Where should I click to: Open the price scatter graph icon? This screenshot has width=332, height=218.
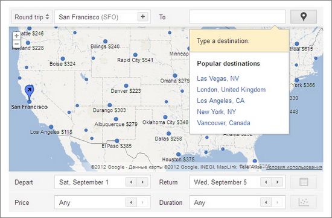304,202
